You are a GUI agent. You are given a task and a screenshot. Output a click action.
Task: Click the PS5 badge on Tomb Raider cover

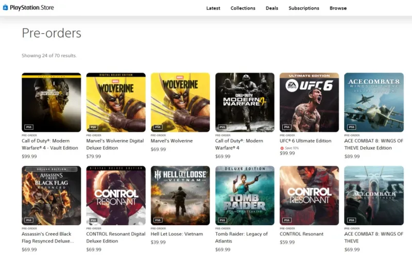(222, 220)
